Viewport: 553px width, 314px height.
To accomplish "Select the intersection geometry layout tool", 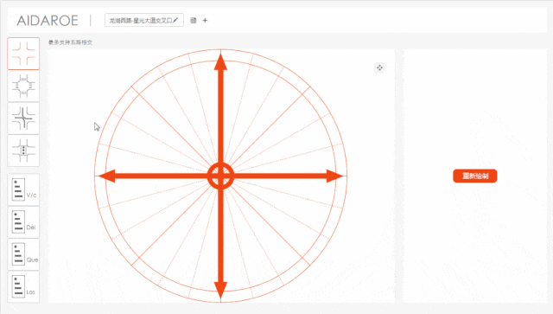I will pos(23,54).
